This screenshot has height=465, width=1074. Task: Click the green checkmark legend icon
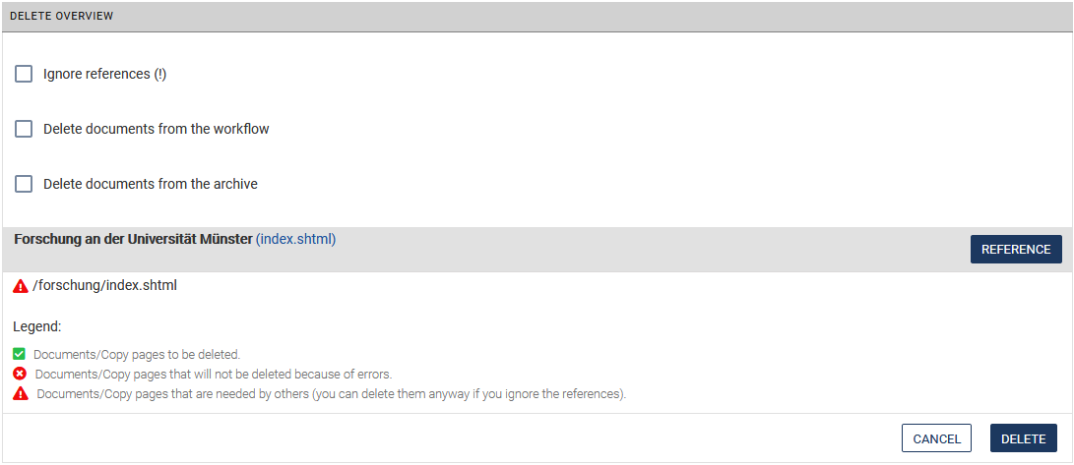20,354
